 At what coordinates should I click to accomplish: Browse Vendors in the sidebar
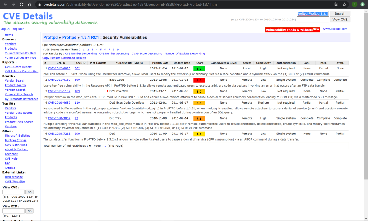click(x=10, y=44)
